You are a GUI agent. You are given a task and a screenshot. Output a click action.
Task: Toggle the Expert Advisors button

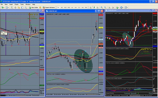(49, 8)
